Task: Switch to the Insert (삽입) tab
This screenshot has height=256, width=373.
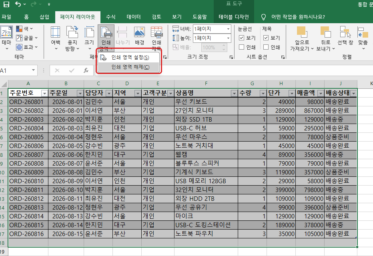Action: point(44,17)
